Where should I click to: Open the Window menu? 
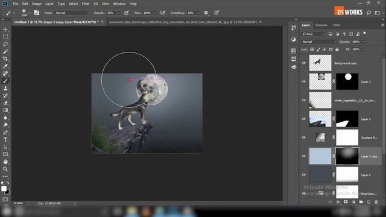pos(119,4)
